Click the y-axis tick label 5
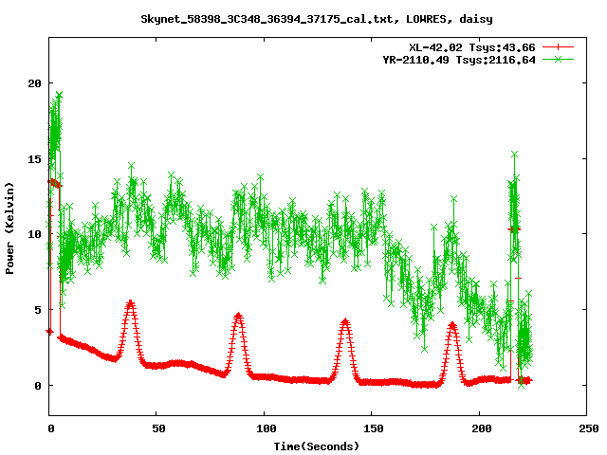This screenshot has height=455, width=607. tap(38, 310)
